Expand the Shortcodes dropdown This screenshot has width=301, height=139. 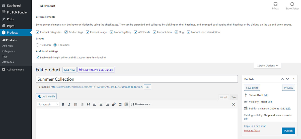click(141, 104)
